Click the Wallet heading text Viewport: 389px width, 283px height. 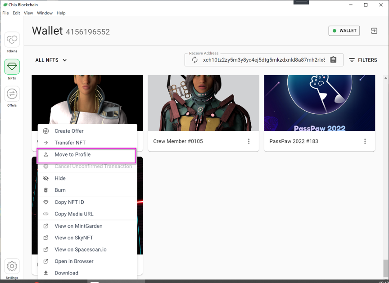(x=47, y=31)
